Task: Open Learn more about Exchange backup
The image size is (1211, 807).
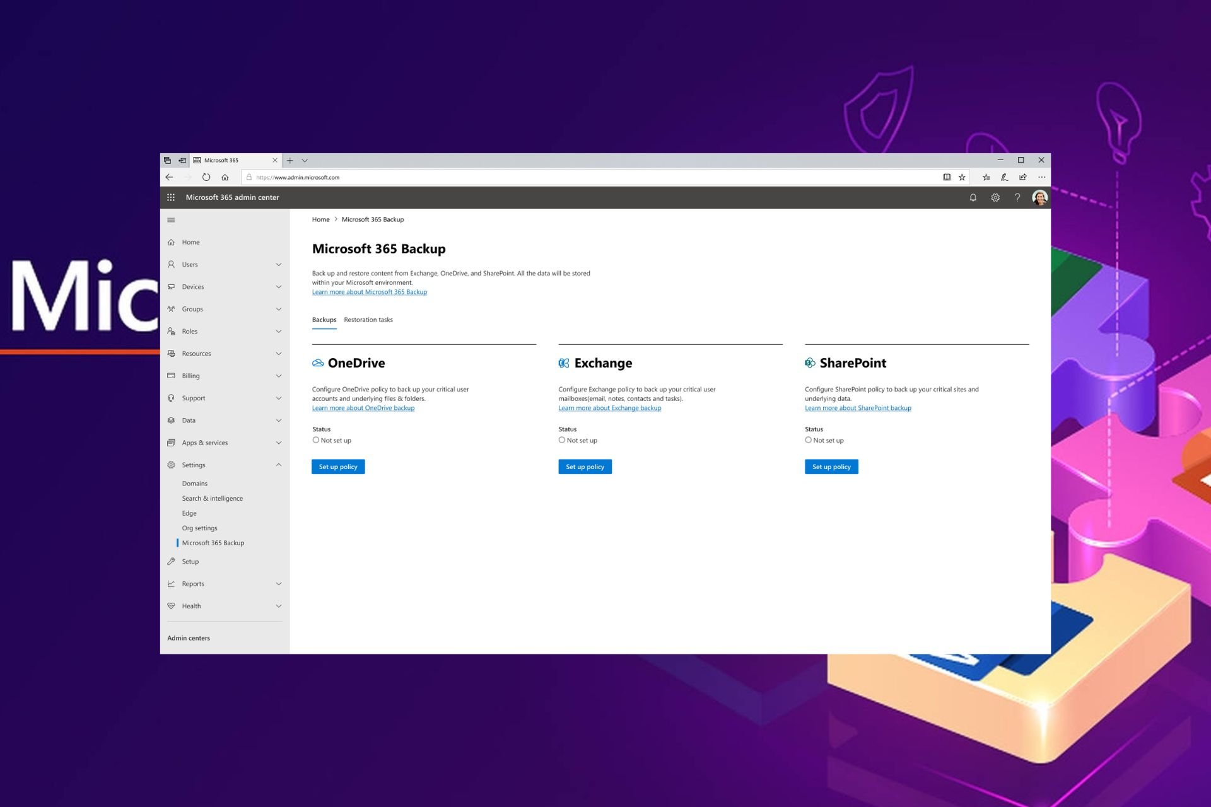Action: coord(610,408)
